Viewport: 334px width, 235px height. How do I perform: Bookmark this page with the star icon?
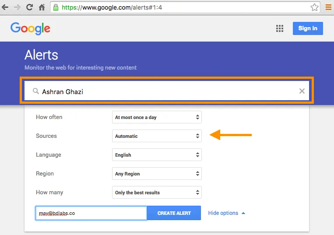point(314,7)
